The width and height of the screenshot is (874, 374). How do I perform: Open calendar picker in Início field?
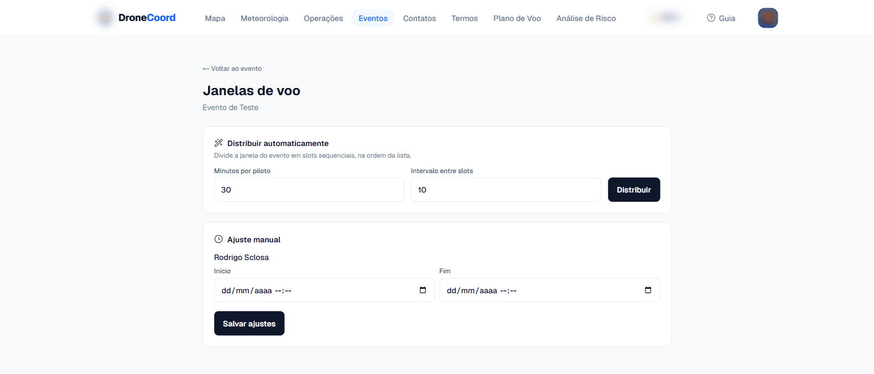[423, 290]
